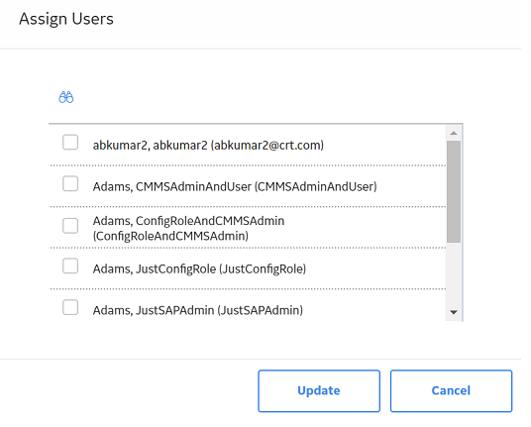Mark the Adams, JustSAPAdmin checkbox

[x=70, y=307]
